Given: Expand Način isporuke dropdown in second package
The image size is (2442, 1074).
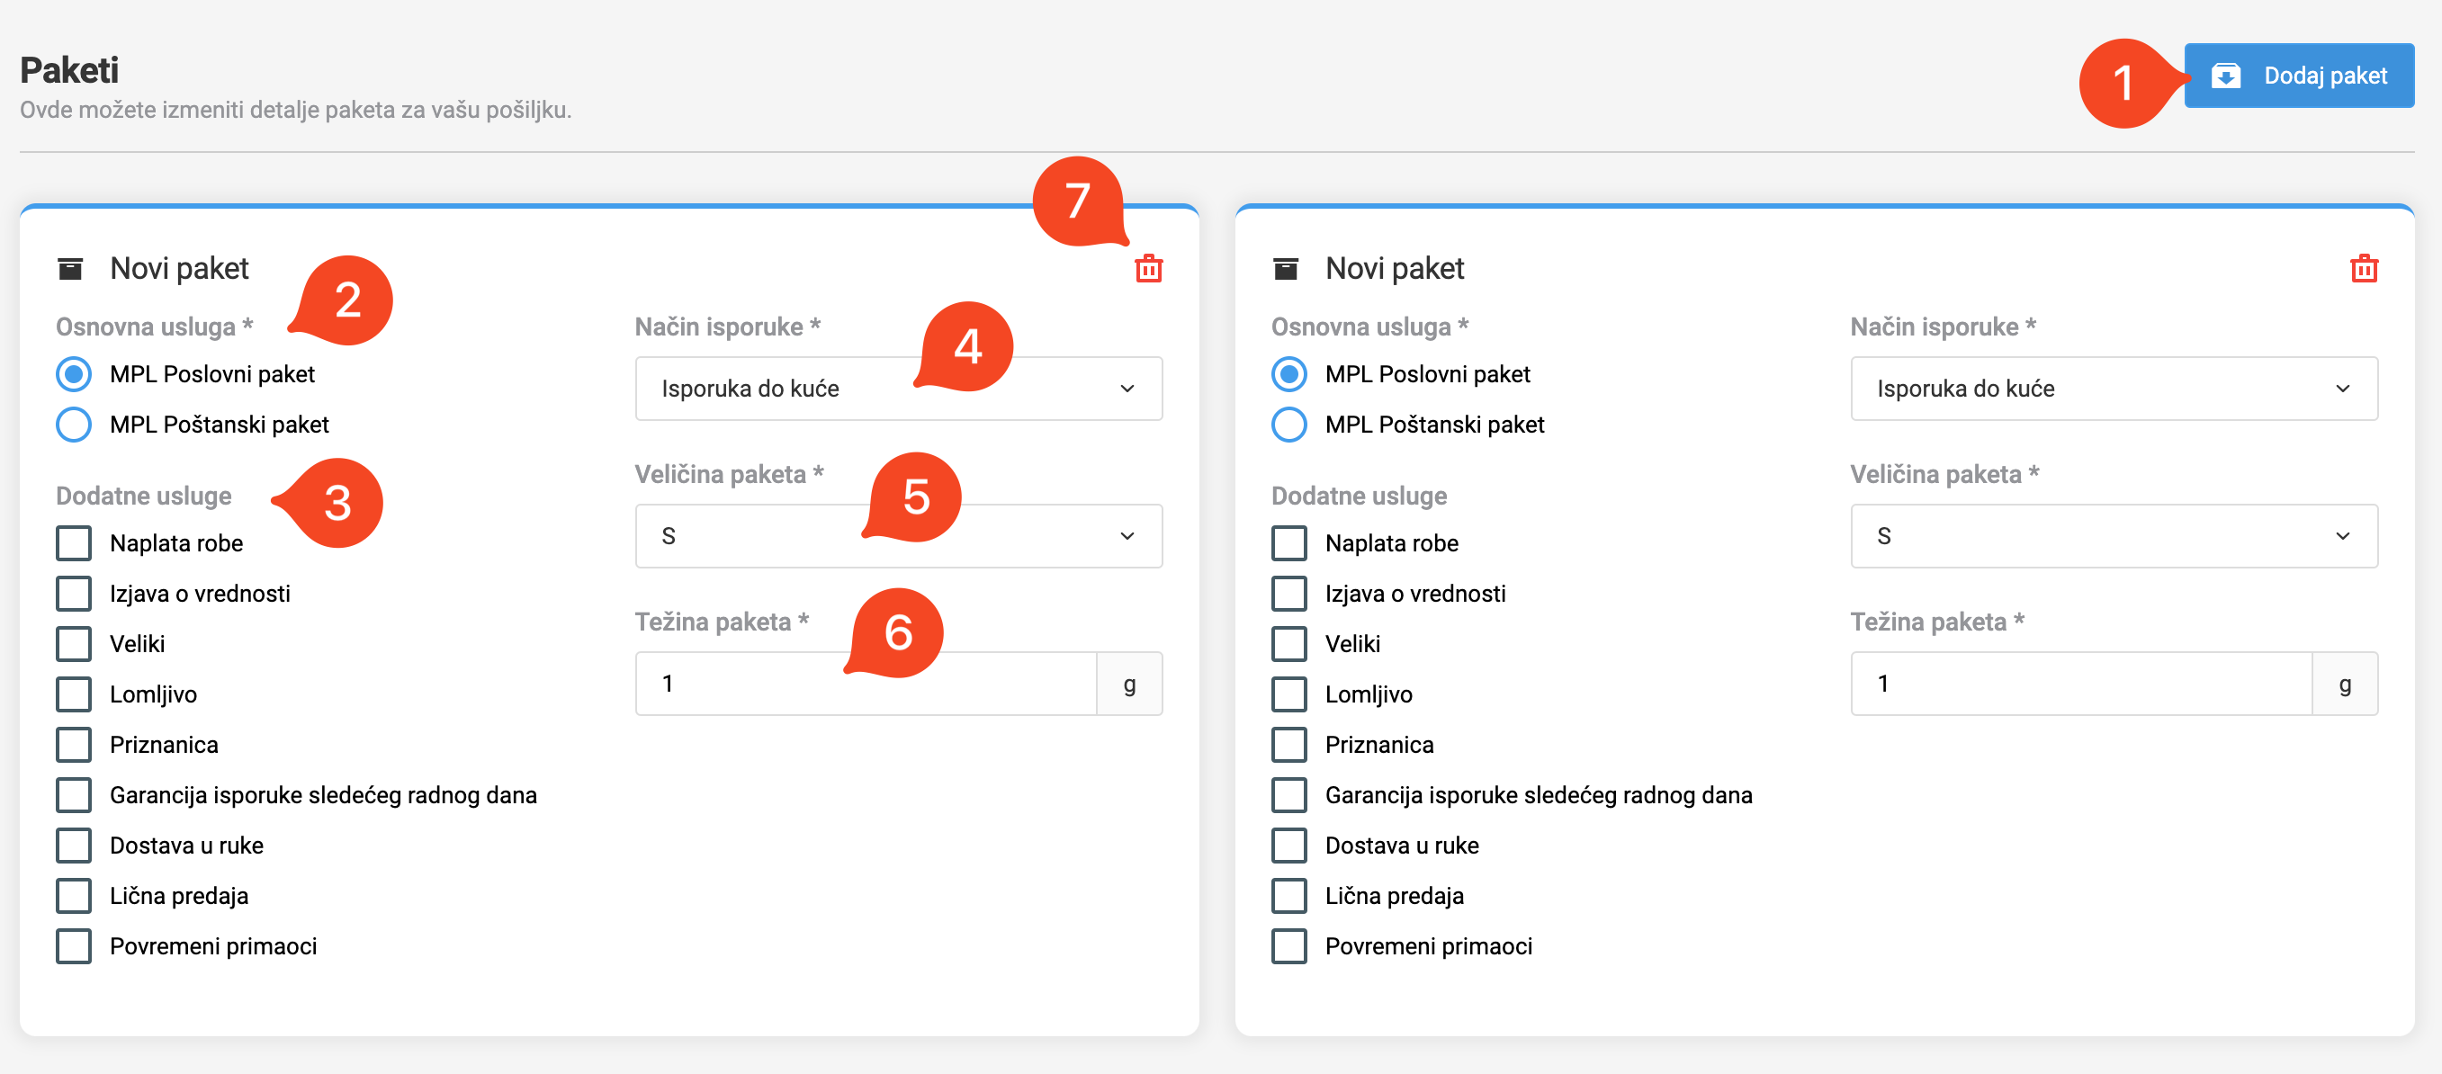Looking at the screenshot, I should tap(2113, 389).
